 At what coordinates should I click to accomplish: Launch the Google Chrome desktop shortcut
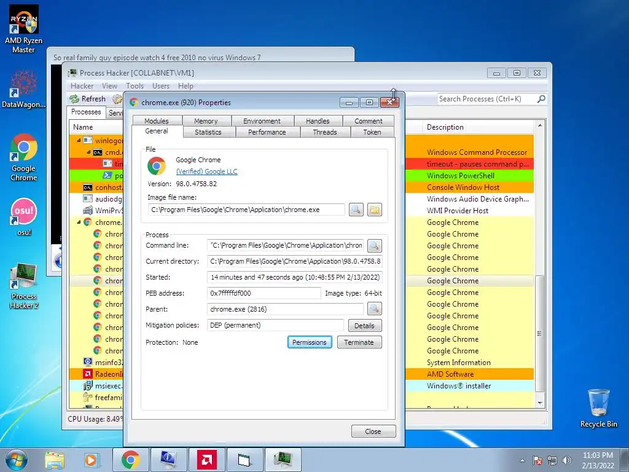click(x=23, y=157)
